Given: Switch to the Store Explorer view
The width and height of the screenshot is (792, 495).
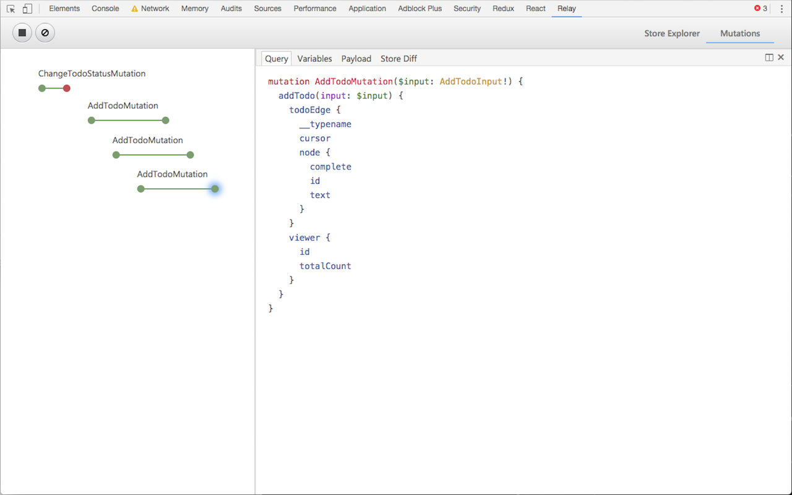Looking at the screenshot, I should (x=672, y=33).
